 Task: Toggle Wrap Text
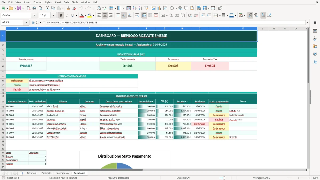[137, 15]
